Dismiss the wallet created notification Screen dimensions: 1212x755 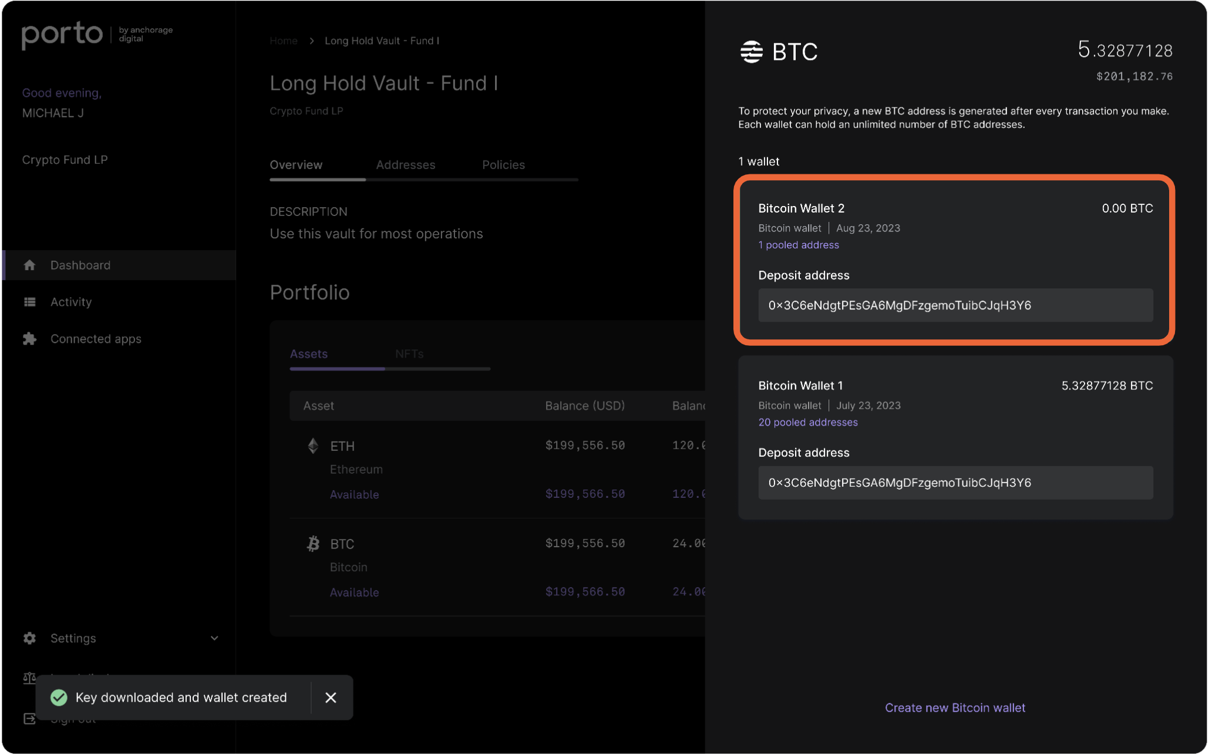click(331, 698)
